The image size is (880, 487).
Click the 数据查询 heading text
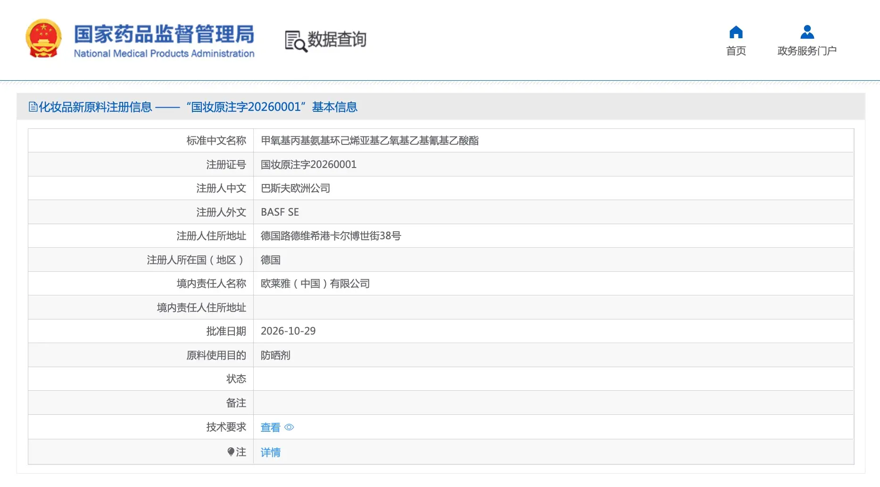click(337, 40)
